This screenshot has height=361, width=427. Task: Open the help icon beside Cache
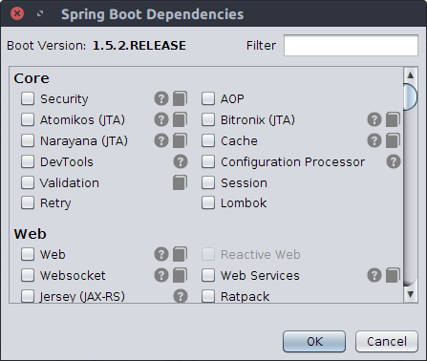click(374, 140)
